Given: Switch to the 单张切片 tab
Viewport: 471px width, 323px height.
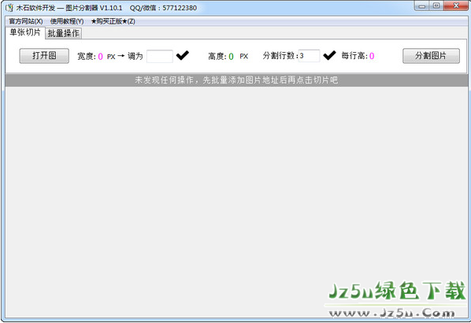Looking at the screenshot, I should point(25,32).
